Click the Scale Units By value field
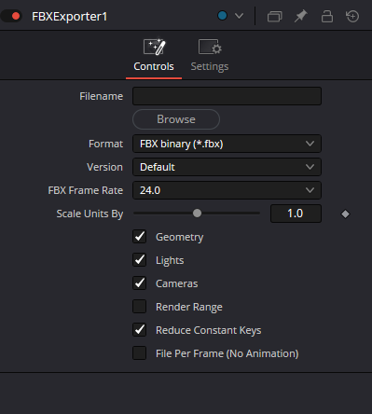This screenshot has width=372, height=414. pos(296,214)
